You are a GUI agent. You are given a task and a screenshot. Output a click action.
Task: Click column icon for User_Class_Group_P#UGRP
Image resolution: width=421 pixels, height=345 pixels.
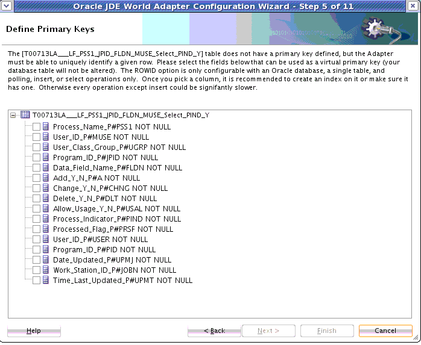[46, 147]
